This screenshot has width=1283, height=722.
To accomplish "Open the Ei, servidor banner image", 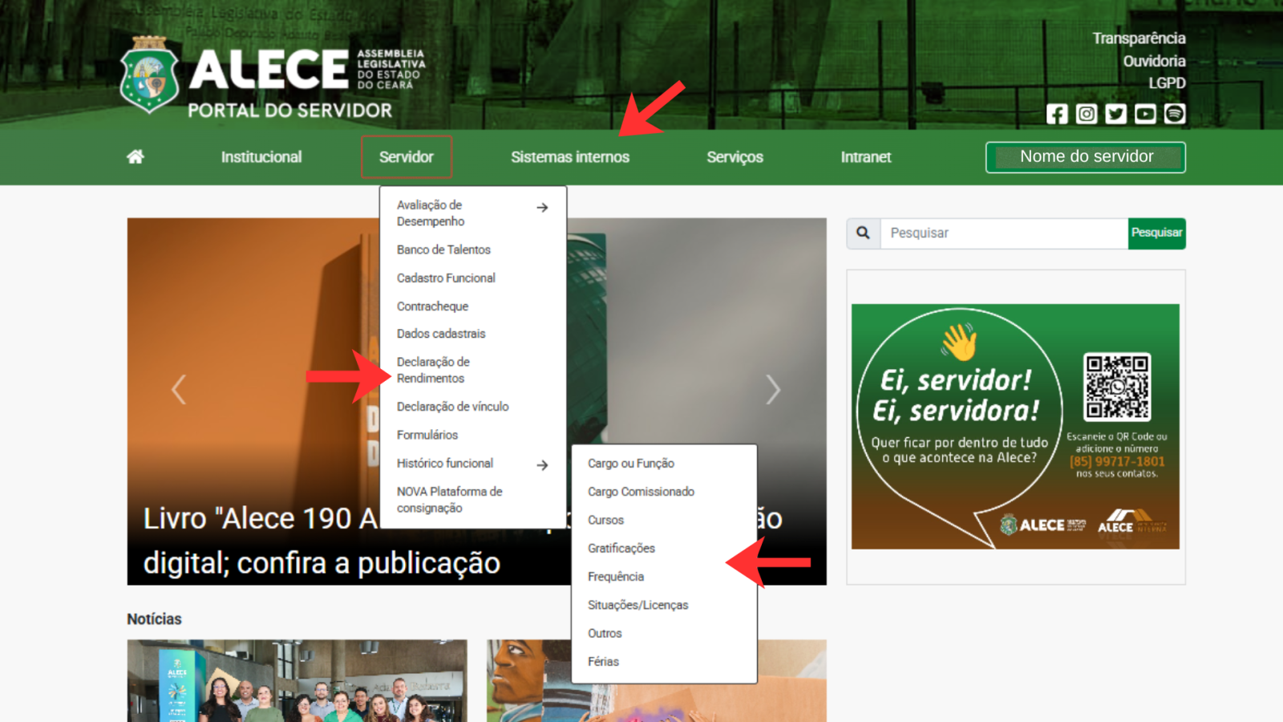I will pyautogui.click(x=1015, y=426).
